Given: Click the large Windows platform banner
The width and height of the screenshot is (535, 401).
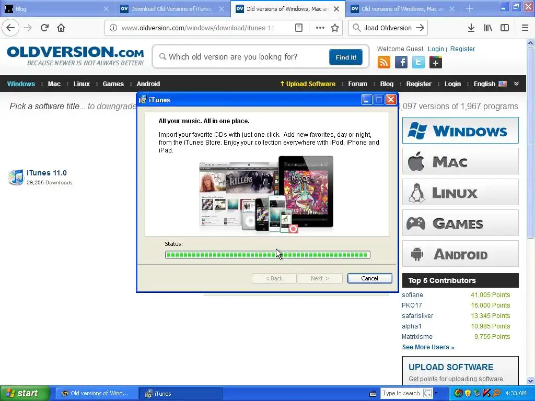Looking at the screenshot, I should pyautogui.click(x=460, y=130).
